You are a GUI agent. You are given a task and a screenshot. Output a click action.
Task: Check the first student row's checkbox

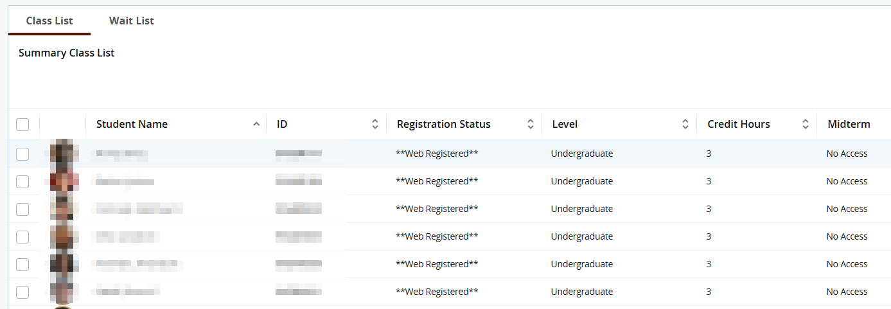(x=22, y=154)
